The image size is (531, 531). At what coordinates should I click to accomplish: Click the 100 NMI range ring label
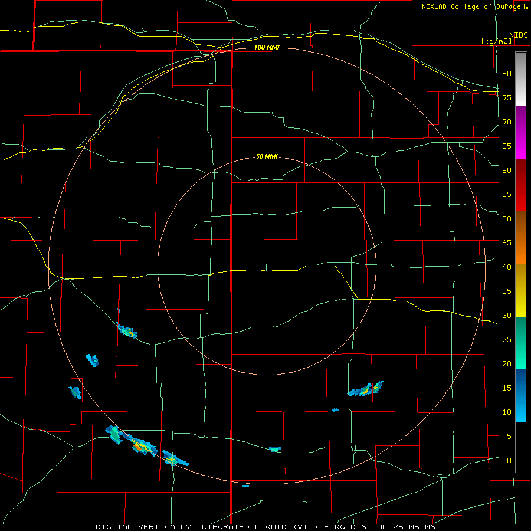(267, 47)
